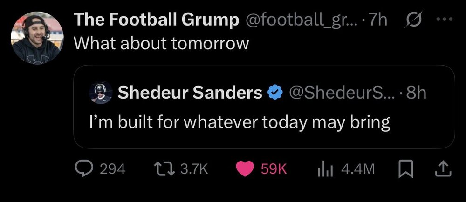The height and width of the screenshot is (202, 466).
Task: Open Shedeur Sanders' display name
Action: tap(190, 93)
